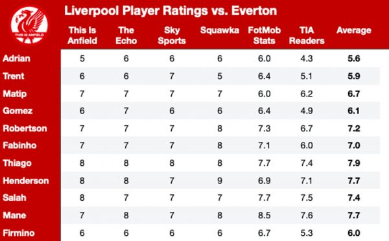
Task: Select the Trent row label
Action: (14, 76)
